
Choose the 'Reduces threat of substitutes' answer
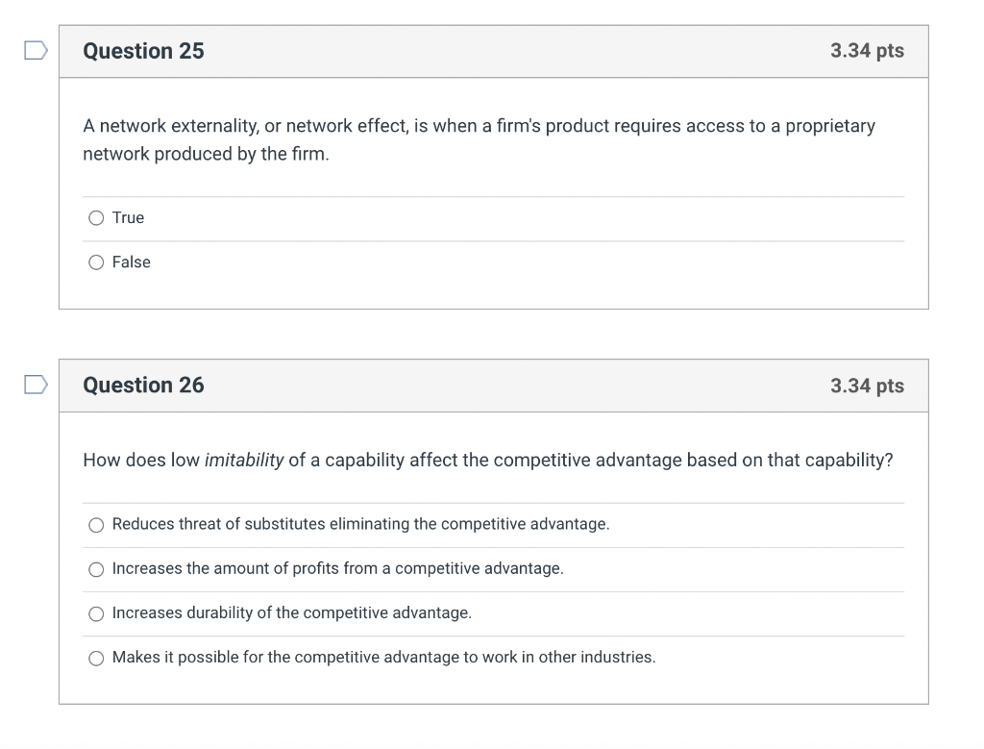pyautogui.click(x=96, y=524)
